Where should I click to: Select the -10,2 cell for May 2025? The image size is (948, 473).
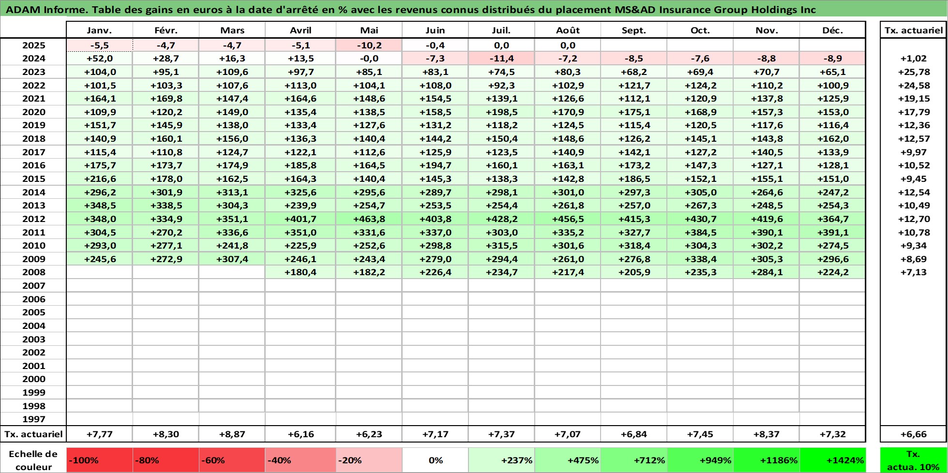(x=369, y=45)
